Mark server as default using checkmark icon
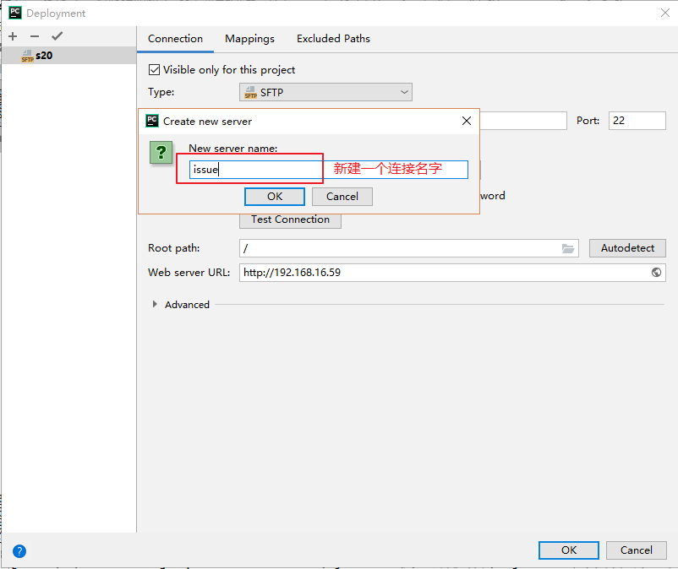Viewport: 678px width, 569px height. tap(57, 35)
